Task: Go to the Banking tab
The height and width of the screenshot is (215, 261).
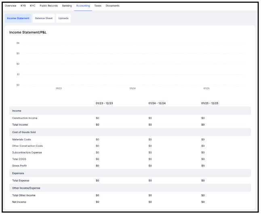Action: coord(67,6)
